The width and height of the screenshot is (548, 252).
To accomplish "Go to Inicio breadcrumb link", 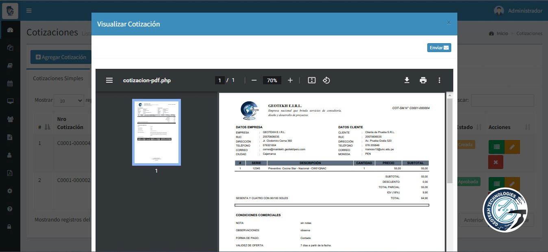I will pyautogui.click(x=502, y=33).
